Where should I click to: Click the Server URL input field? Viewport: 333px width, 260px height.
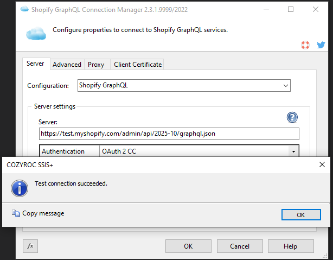[x=169, y=134]
